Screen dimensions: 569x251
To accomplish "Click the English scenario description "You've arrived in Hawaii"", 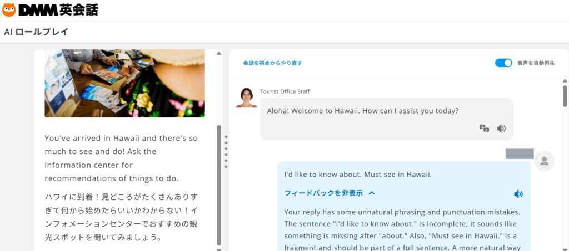I will (x=121, y=158).
